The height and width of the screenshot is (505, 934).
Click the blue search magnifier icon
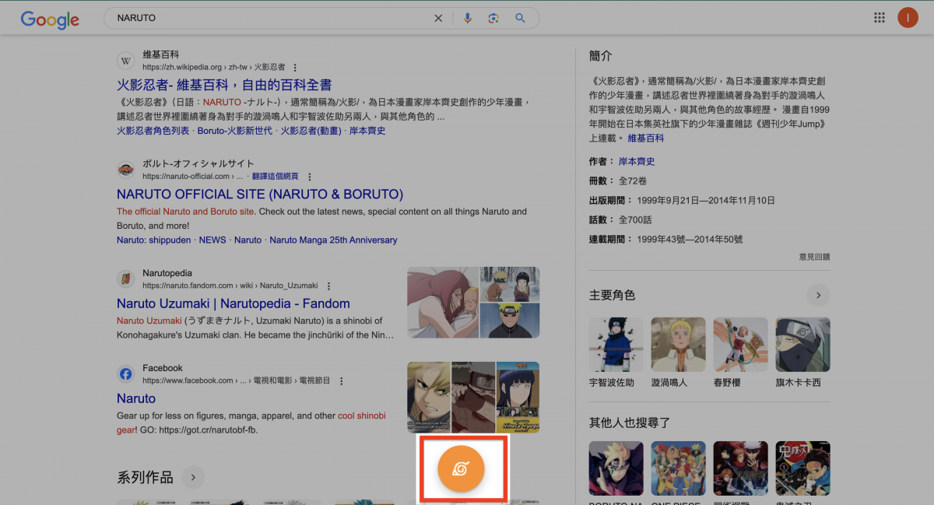[520, 18]
